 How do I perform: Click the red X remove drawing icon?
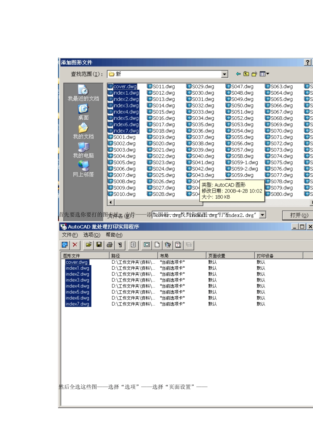click(x=75, y=245)
